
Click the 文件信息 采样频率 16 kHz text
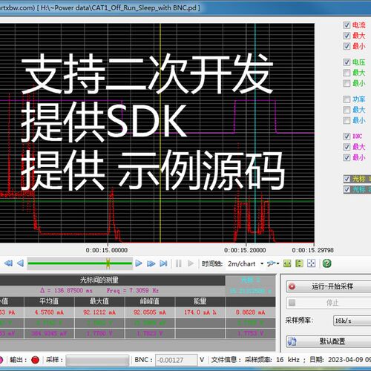255,360
